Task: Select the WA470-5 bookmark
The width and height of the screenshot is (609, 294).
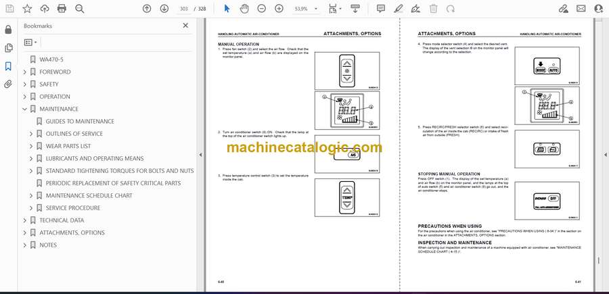Action: pos(51,59)
